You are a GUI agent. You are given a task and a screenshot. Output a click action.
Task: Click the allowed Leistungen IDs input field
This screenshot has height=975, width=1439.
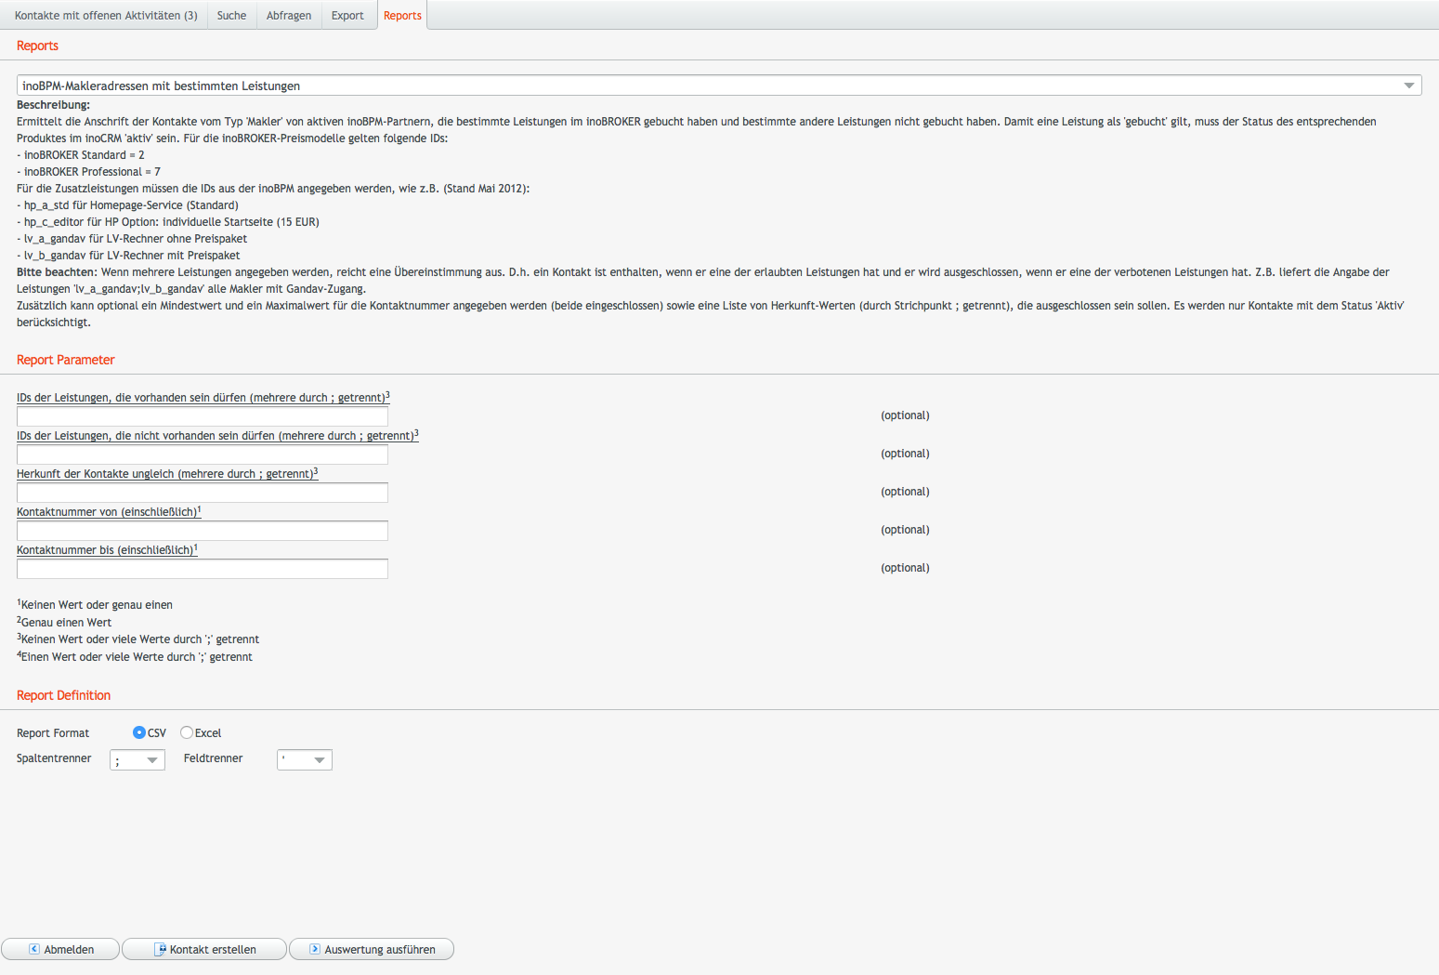[x=203, y=416]
